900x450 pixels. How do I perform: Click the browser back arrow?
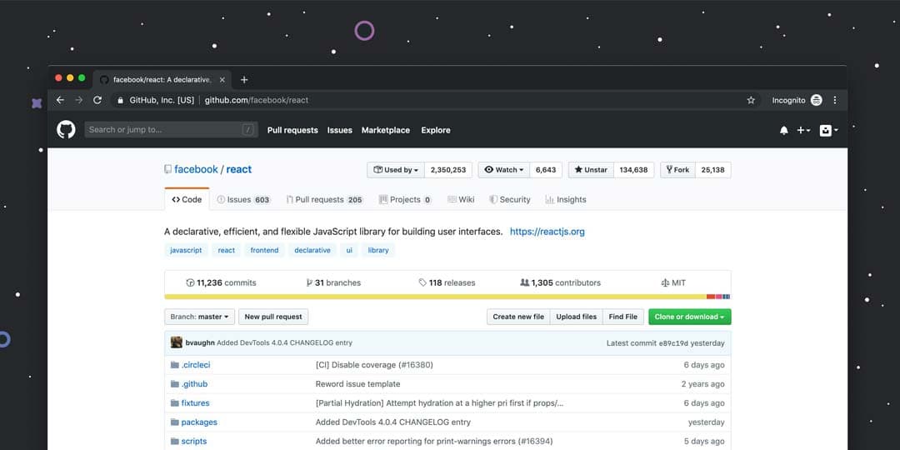60,100
